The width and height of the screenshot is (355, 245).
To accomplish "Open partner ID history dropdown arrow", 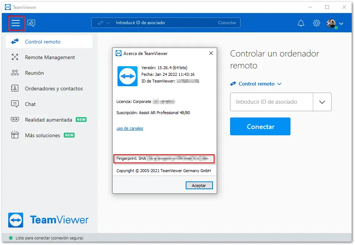I will (x=322, y=102).
